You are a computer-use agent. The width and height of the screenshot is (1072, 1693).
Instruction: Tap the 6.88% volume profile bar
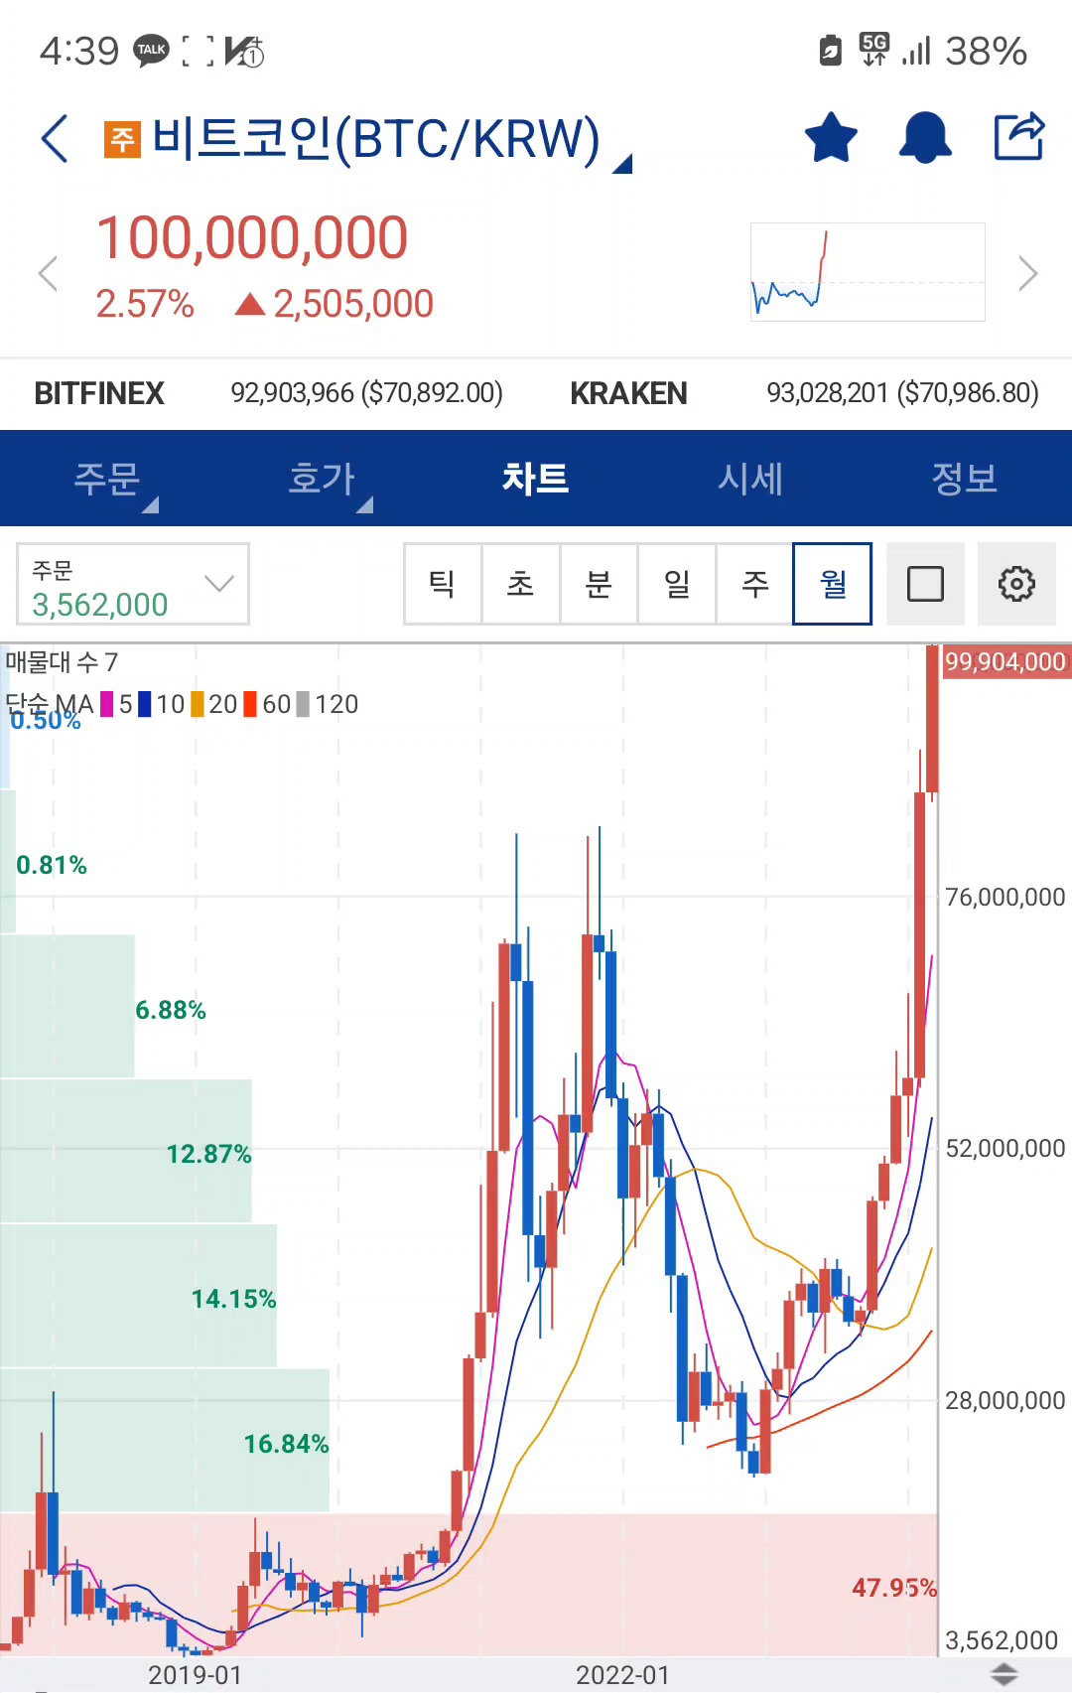pyautogui.click(x=67, y=1006)
